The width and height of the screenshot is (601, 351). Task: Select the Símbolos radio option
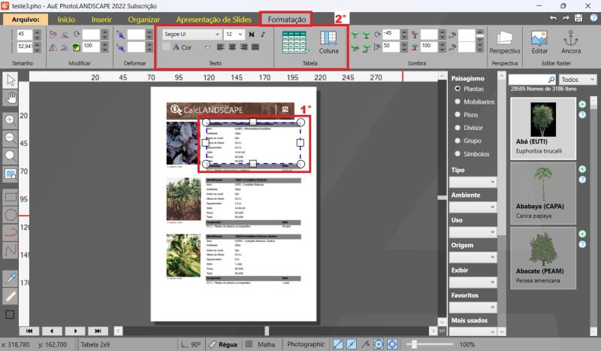[458, 153]
